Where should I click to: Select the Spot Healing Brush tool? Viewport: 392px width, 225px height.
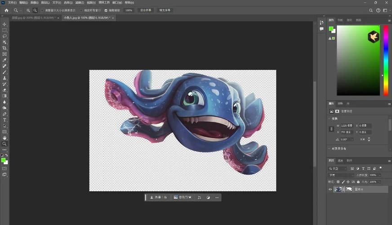coord(4,66)
